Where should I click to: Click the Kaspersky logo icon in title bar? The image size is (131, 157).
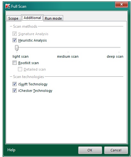[x=8, y=6]
